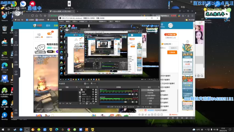The image size is (234, 132).
Task: Pop out the OBS audio mixer dock
Action: click(139, 87)
